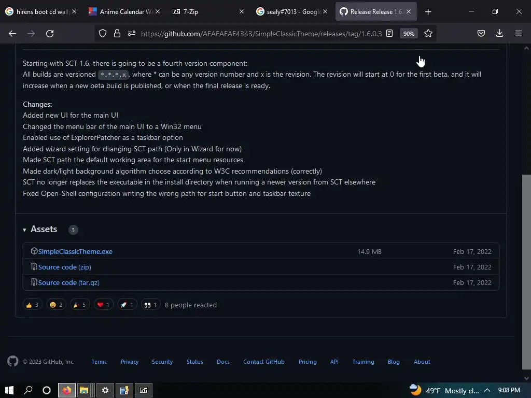Open the Security footer link

point(162,362)
